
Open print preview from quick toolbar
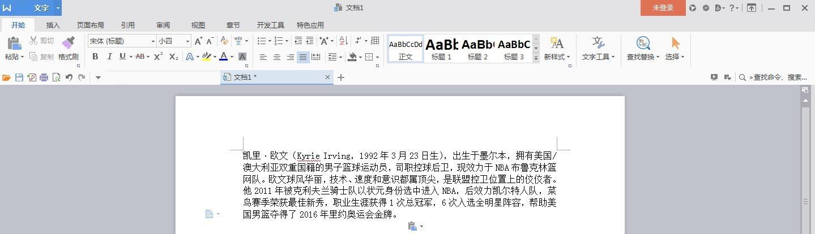pos(56,77)
